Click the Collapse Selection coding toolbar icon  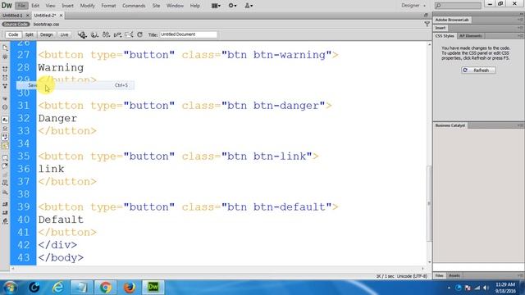(5, 78)
